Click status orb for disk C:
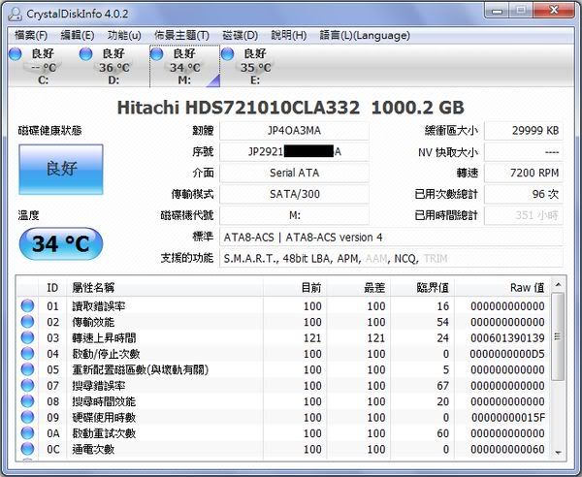This screenshot has width=582, height=477. pos(16,54)
